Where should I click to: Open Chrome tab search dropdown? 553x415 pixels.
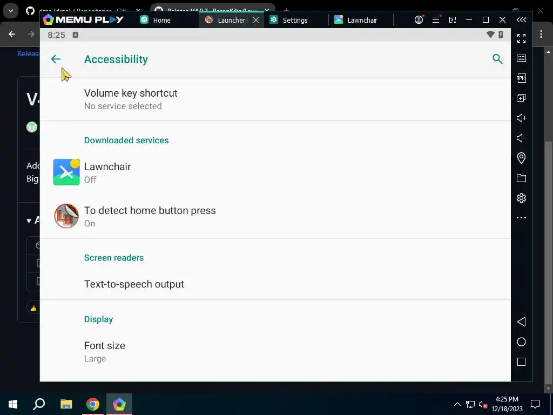pos(11,11)
